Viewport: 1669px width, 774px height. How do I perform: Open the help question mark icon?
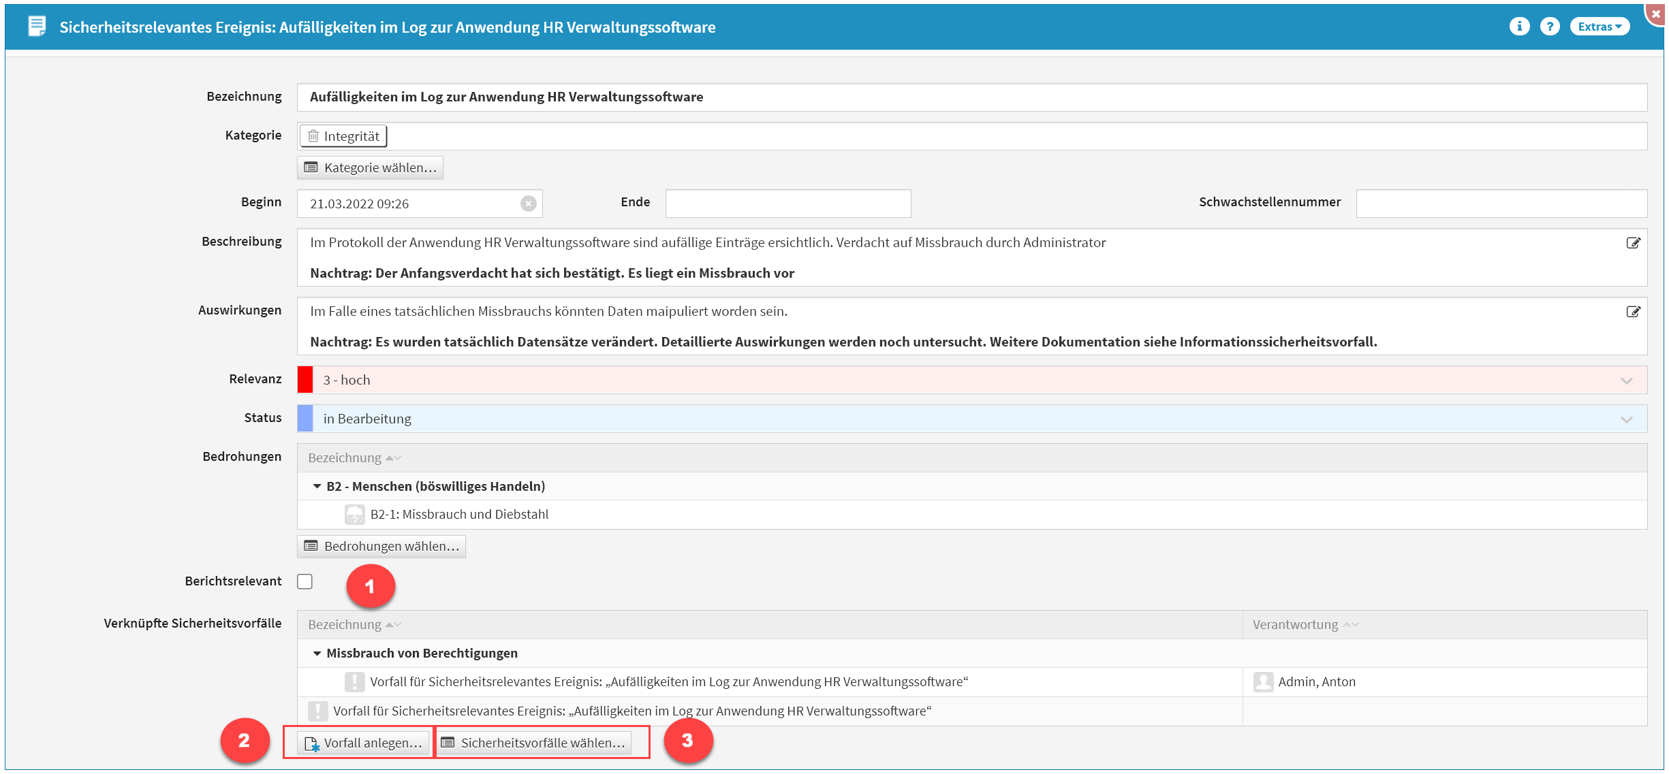click(x=1550, y=27)
